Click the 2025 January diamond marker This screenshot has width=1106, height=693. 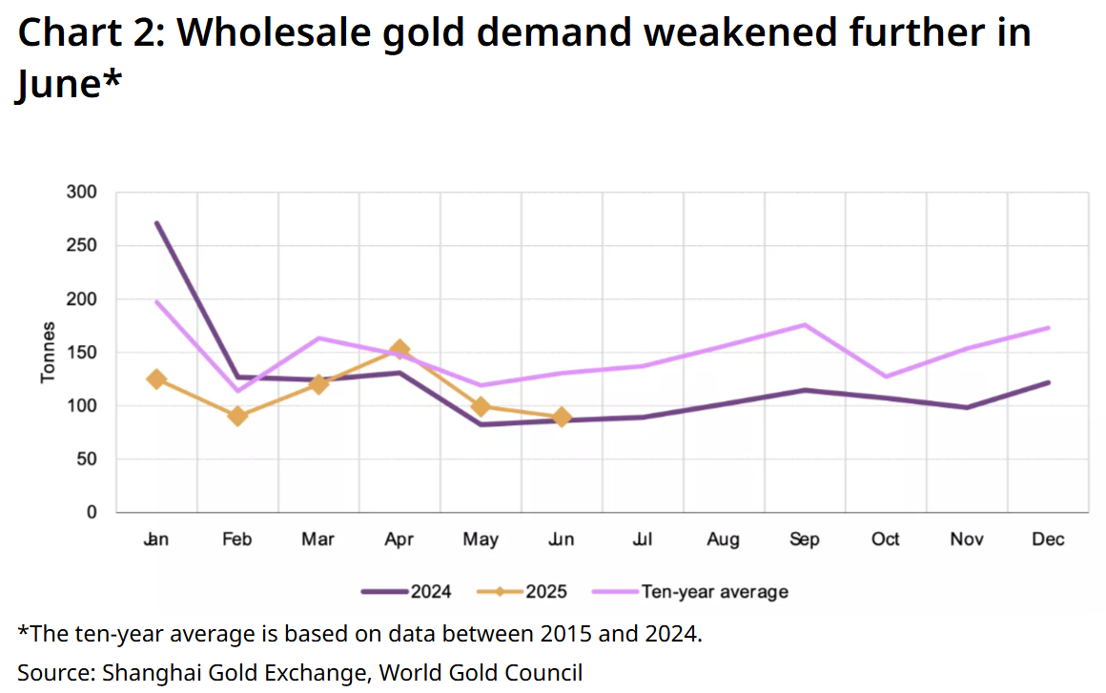click(x=156, y=379)
